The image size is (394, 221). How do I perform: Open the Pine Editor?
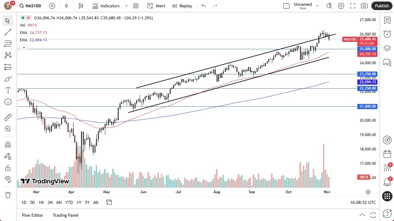tap(32, 215)
